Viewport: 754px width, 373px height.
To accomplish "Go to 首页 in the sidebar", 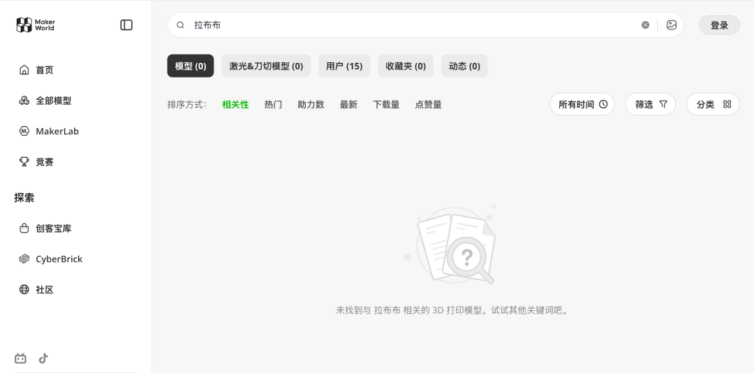I will tap(44, 70).
